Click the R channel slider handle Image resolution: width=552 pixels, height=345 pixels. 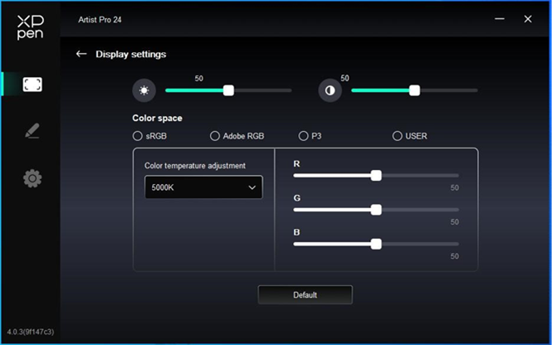tap(376, 175)
